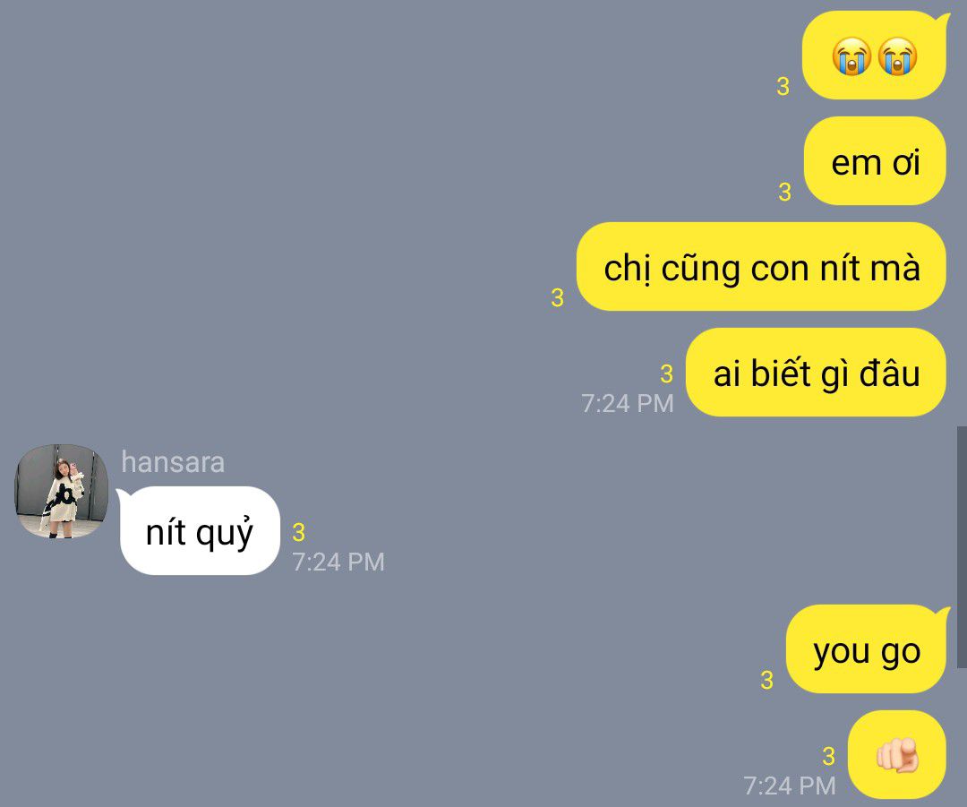The height and width of the screenshot is (807, 967).
Task: Click the unread count beside 'nít quỷ'
Action: [x=298, y=532]
